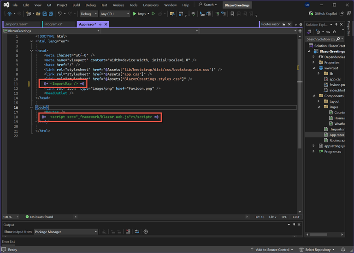Switch to the Program.cs tab

click(53, 24)
